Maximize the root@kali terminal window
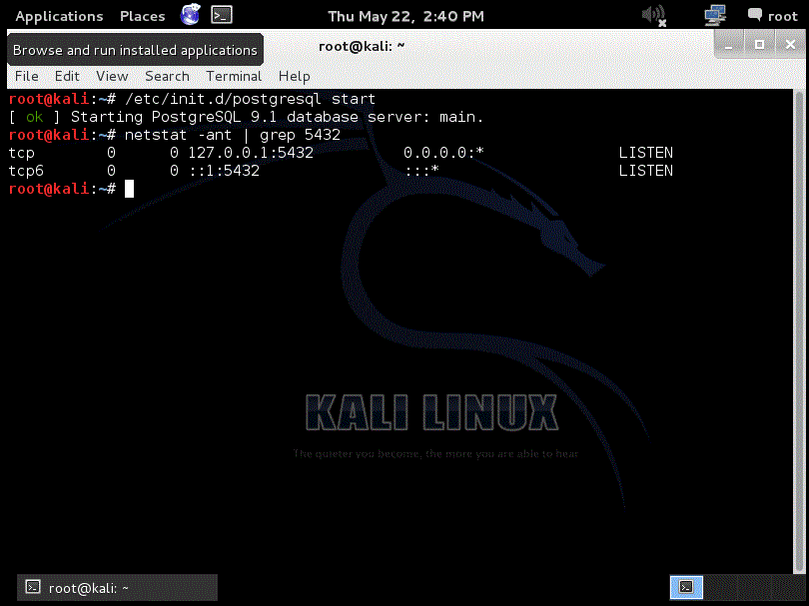809x606 pixels. pos(759,45)
